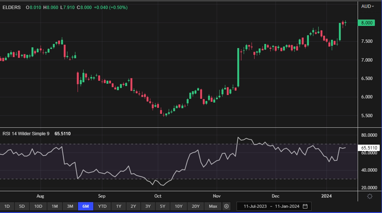Click the ELDERS symbol label
The width and height of the screenshot is (382, 213).
pos(11,7)
